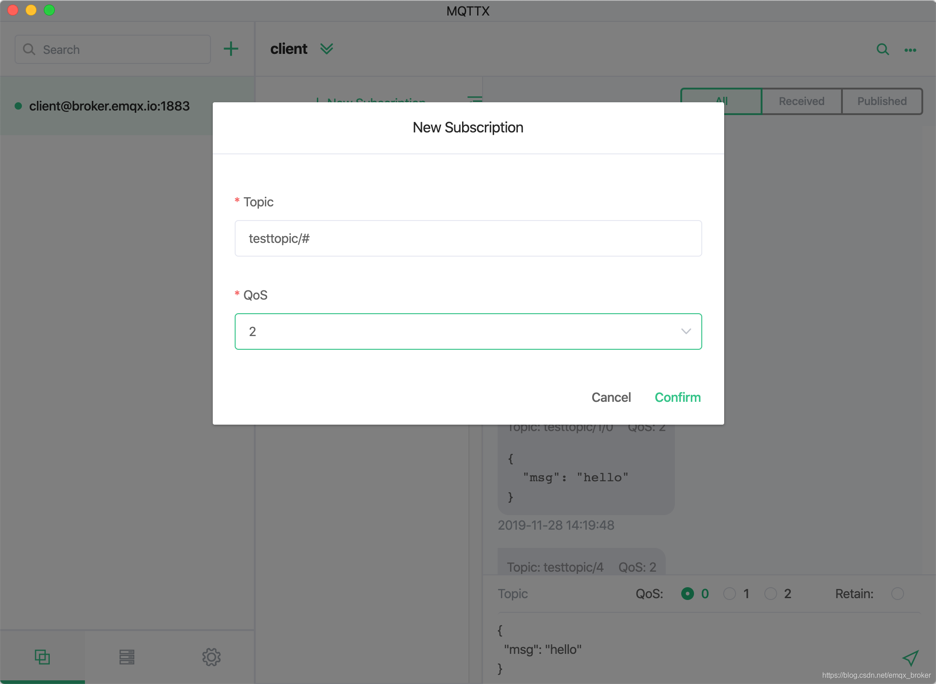Click the Topic input field
This screenshot has height=684, width=936.
coord(468,238)
